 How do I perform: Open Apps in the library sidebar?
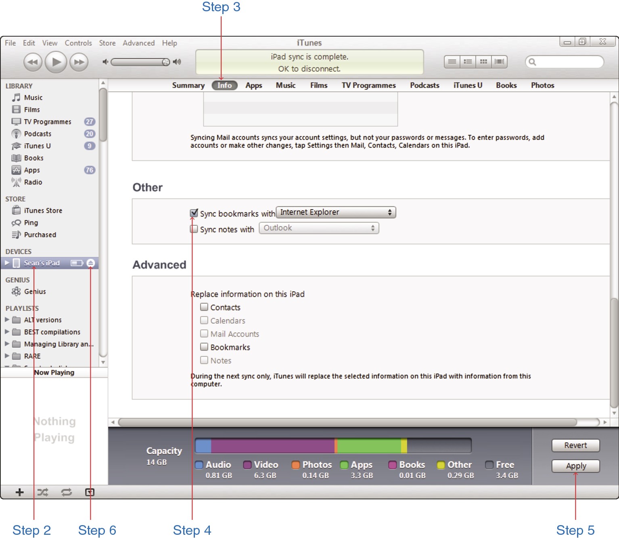(32, 170)
